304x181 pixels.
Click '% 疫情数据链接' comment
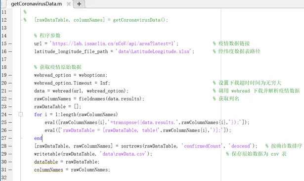tap(231, 44)
